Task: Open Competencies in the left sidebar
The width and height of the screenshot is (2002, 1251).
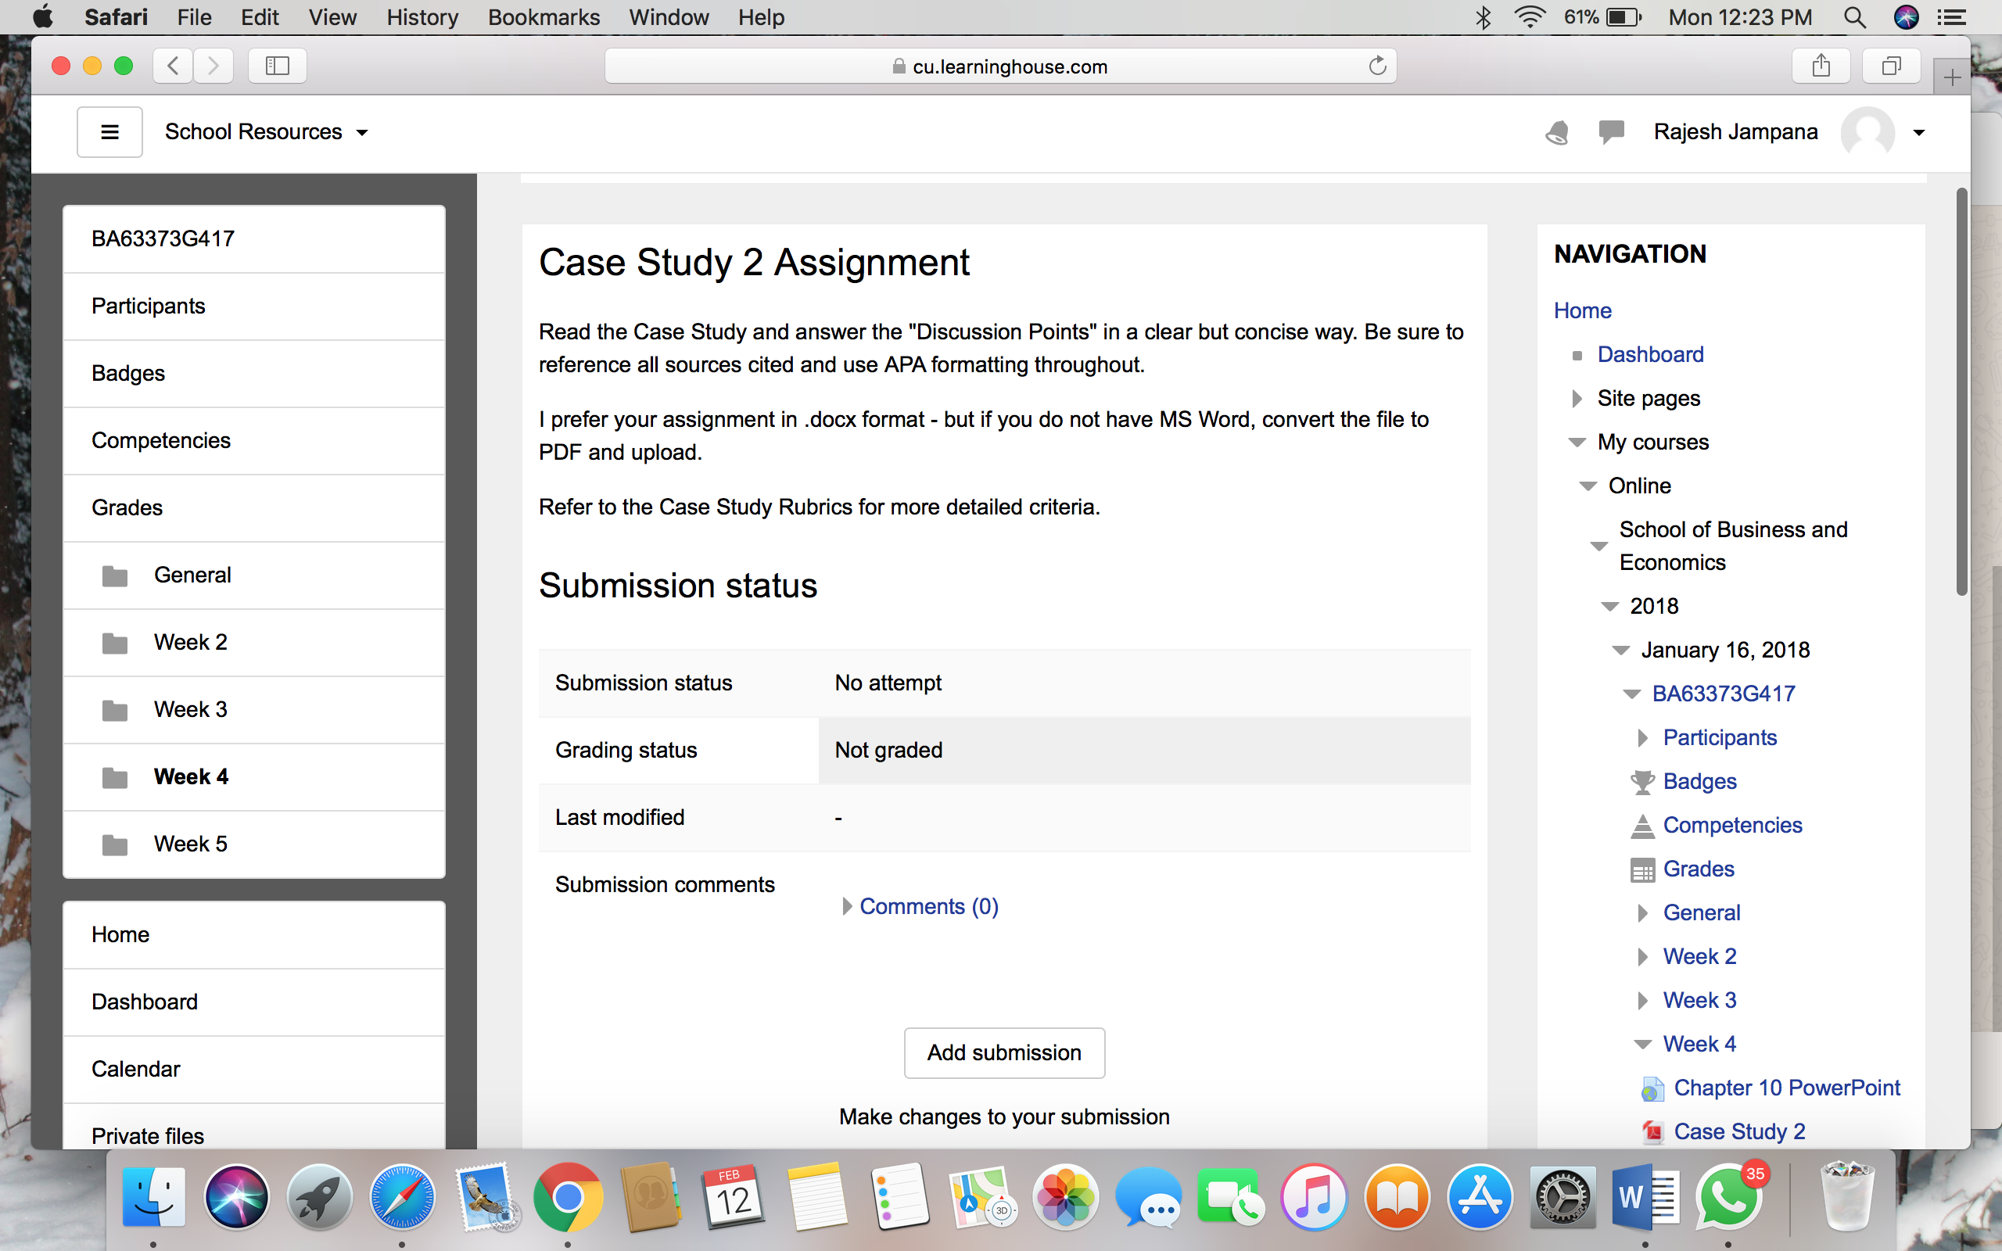Action: pyautogui.click(x=254, y=441)
